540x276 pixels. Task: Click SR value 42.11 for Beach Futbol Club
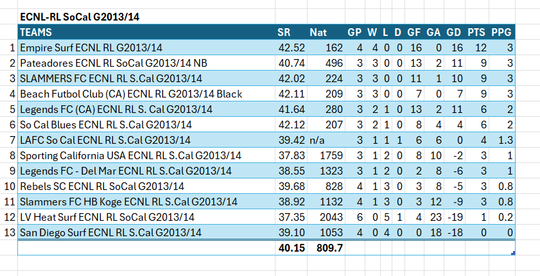coord(291,94)
